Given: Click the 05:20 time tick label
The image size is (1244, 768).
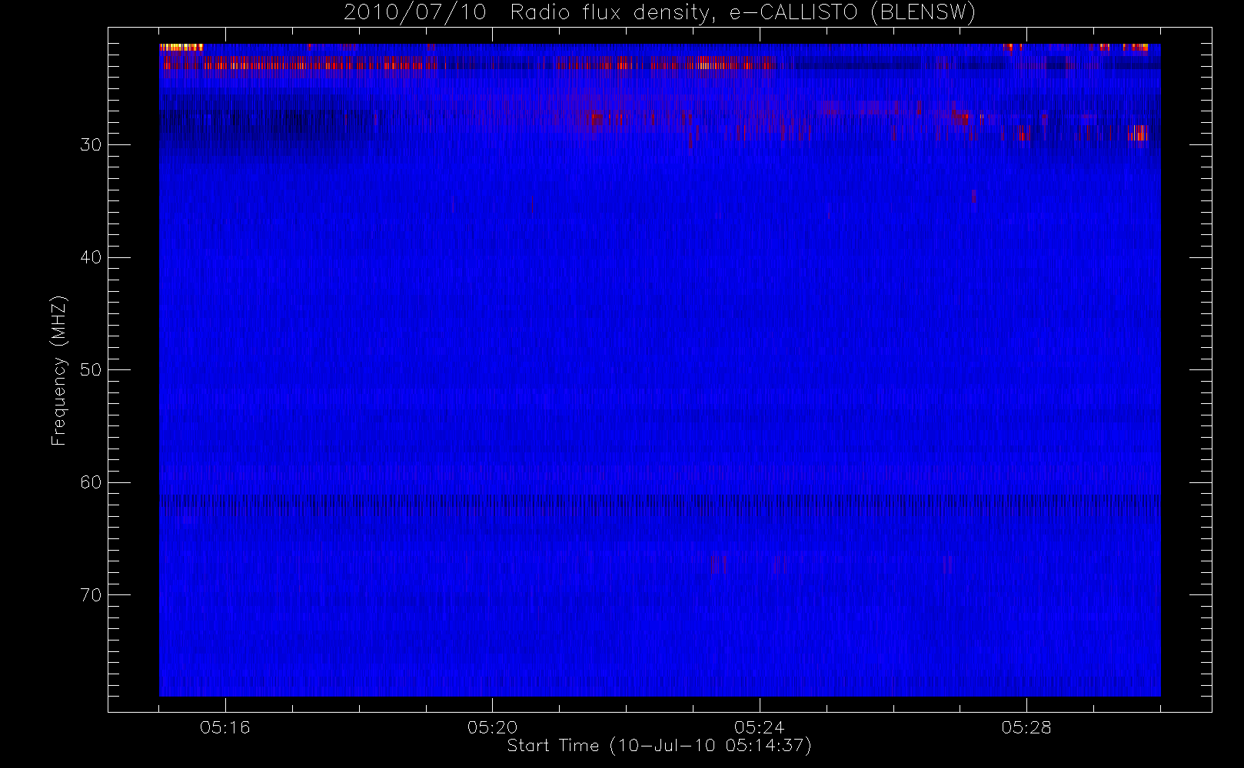Looking at the screenshot, I should [x=492, y=727].
